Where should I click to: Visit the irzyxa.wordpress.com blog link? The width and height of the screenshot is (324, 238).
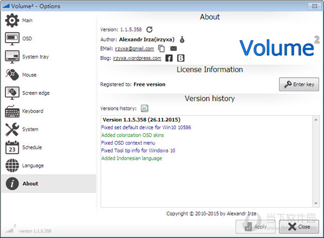pos(137,58)
